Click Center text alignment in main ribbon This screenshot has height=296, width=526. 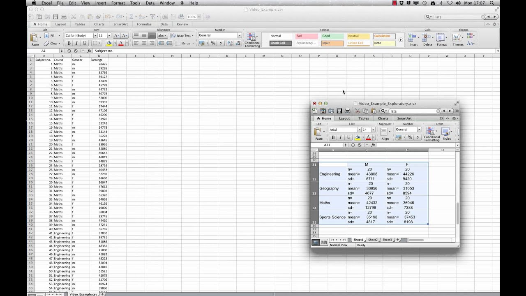144,43
